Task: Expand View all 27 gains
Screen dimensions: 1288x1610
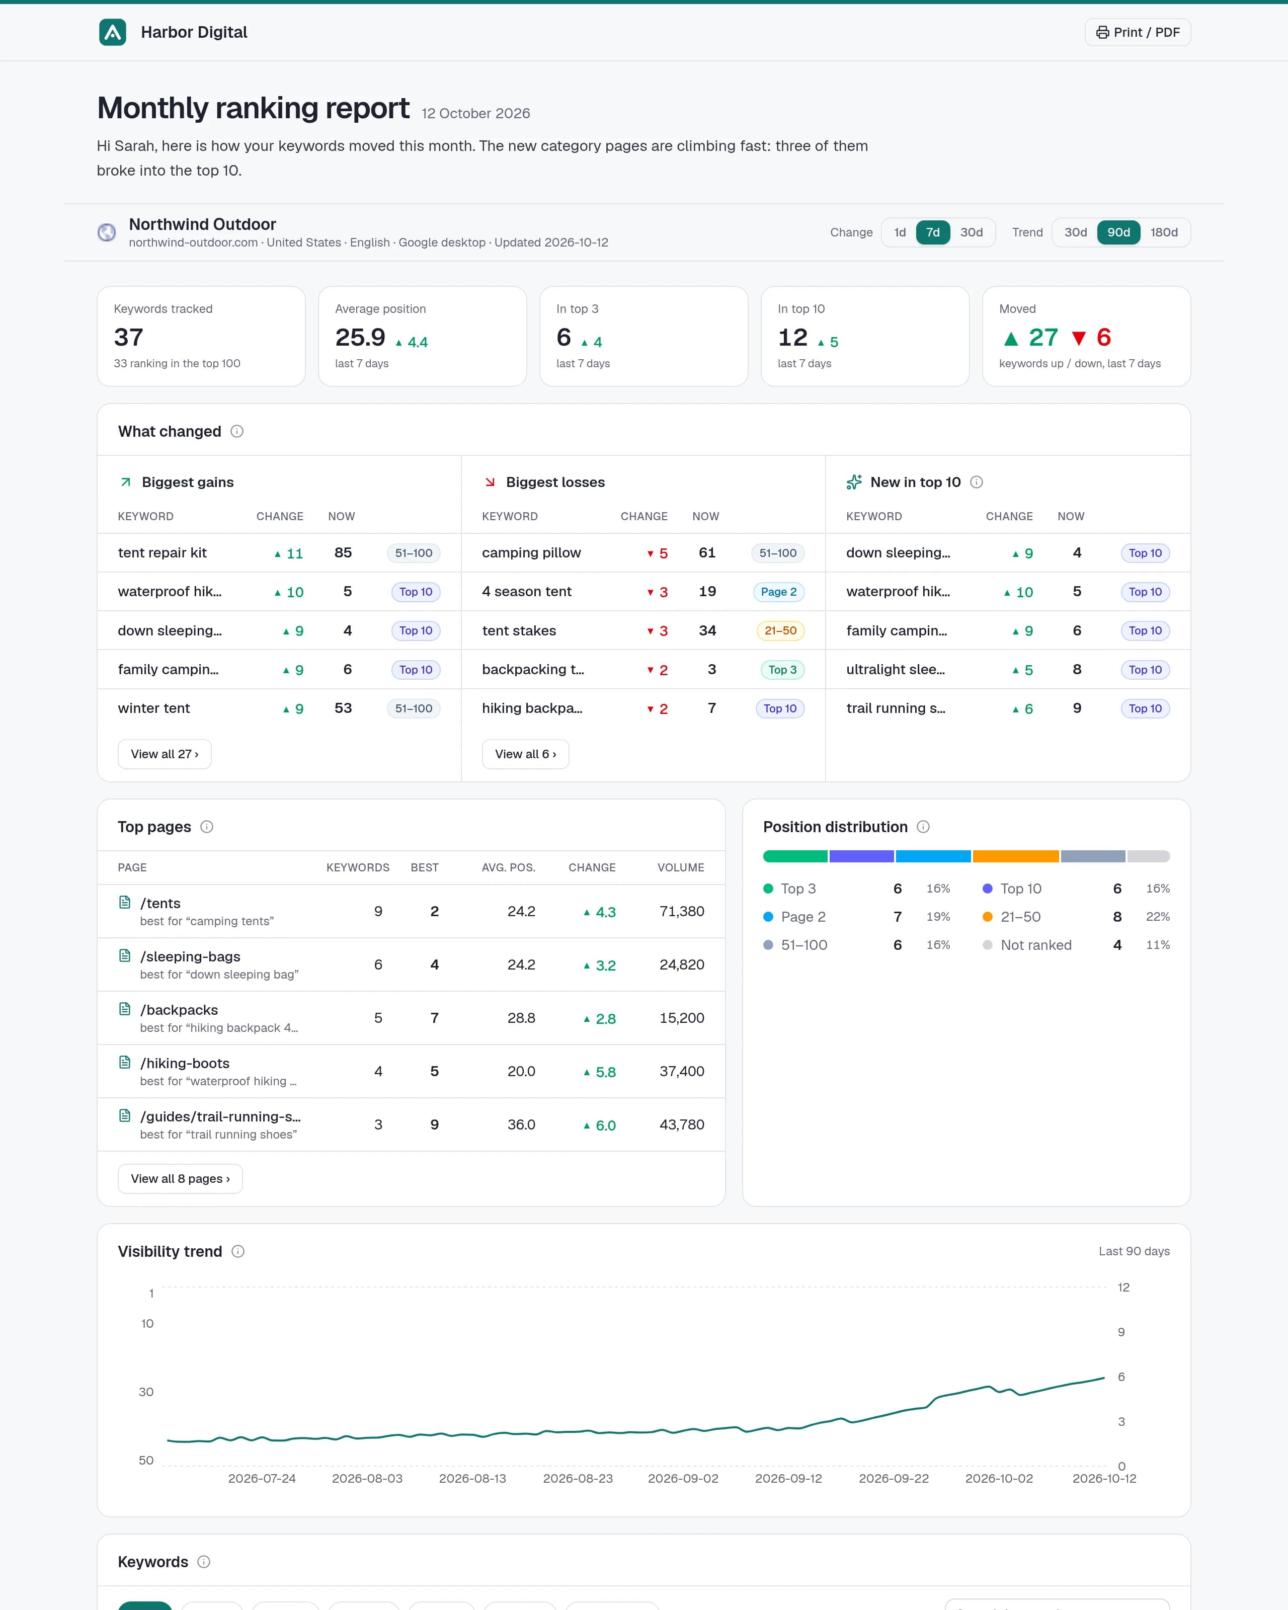Action: [164, 754]
